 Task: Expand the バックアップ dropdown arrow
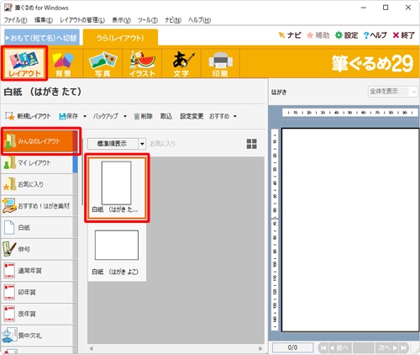pos(125,116)
